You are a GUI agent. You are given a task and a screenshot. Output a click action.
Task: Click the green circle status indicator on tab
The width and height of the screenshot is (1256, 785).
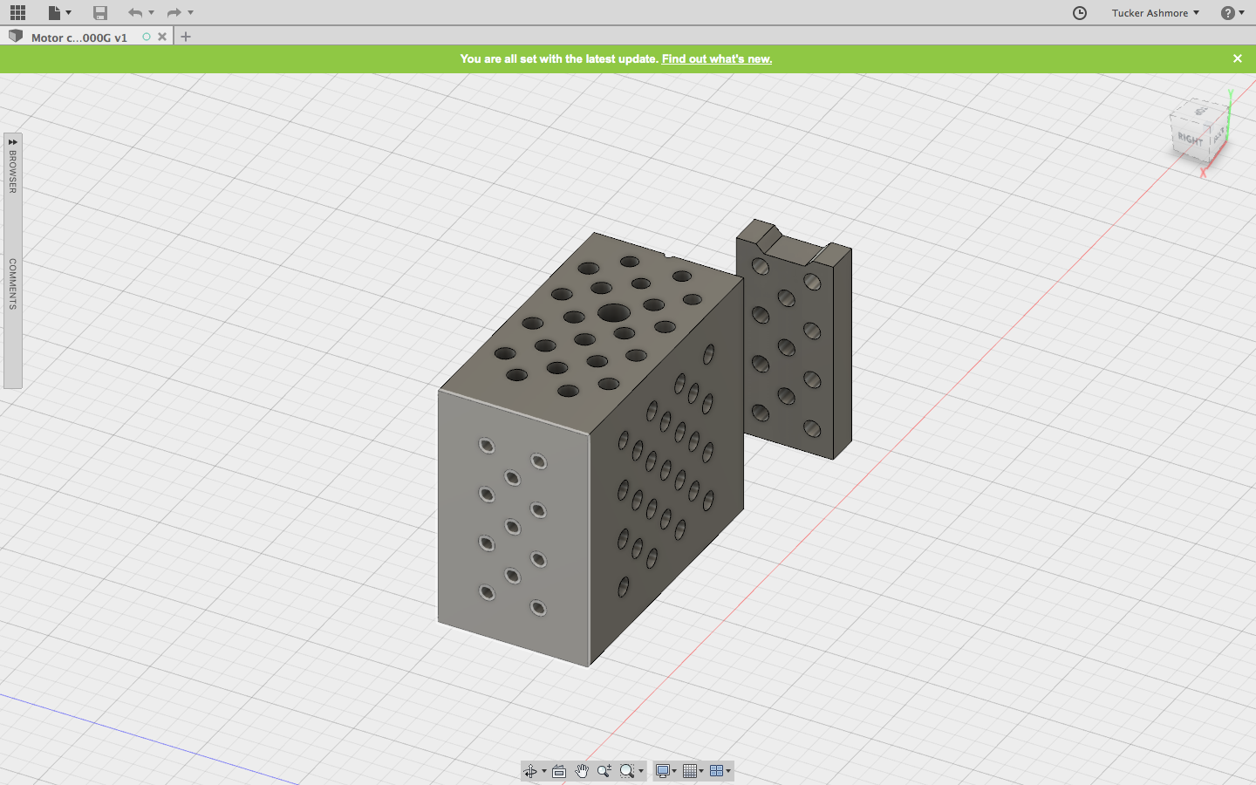coord(147,37)
